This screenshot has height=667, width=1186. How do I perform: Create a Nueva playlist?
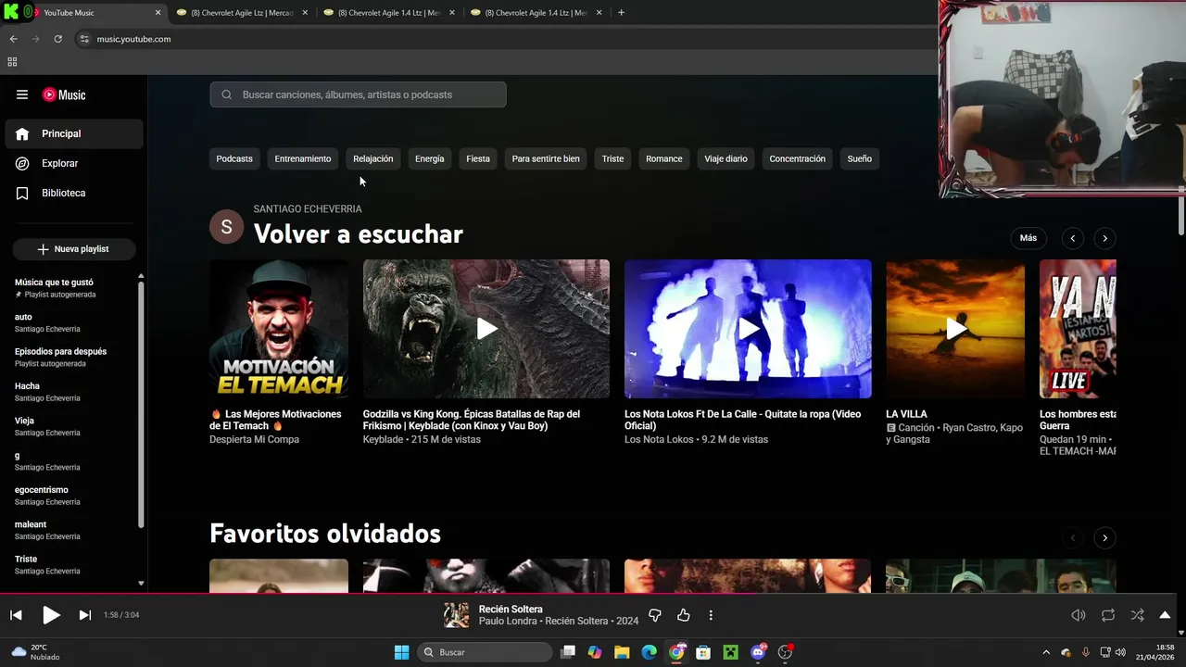coord(74,249)
